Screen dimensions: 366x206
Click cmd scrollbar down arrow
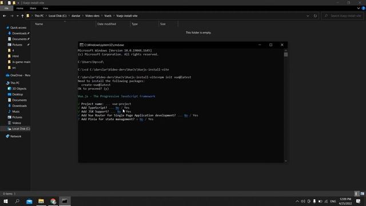pos(286,161)
